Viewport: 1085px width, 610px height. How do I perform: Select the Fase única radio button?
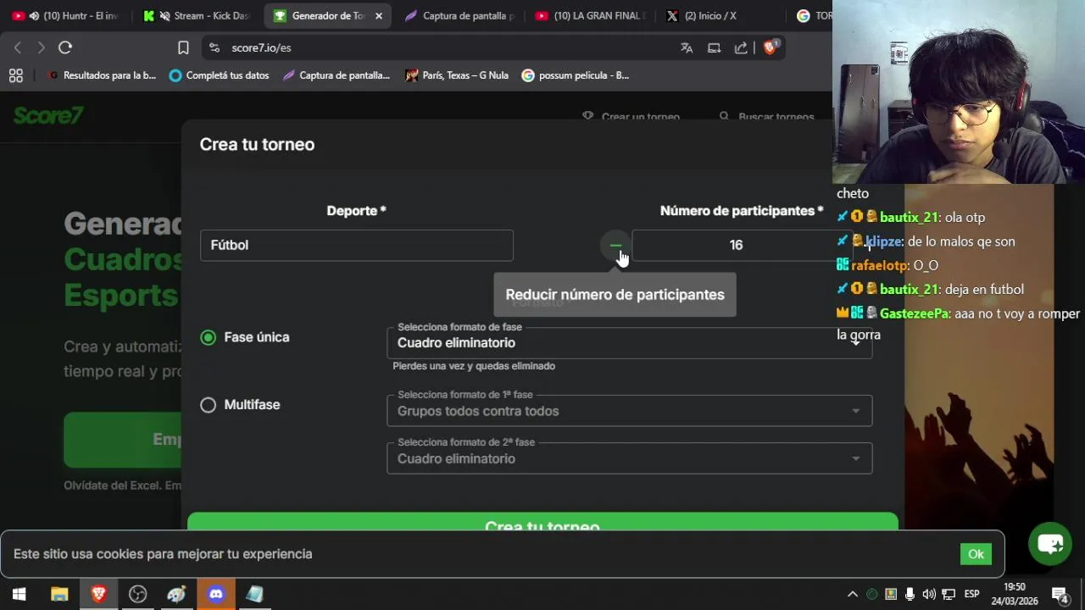209,337
